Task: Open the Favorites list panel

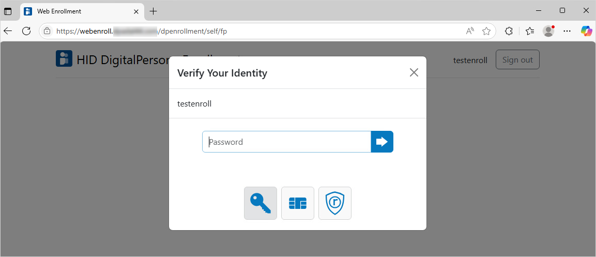Action: 529,31
